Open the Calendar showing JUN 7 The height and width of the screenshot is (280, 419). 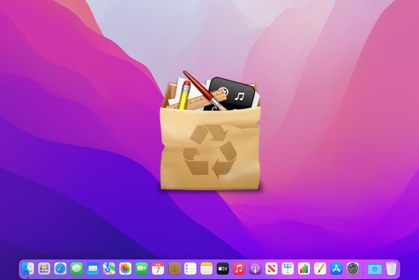coord(158,269)
